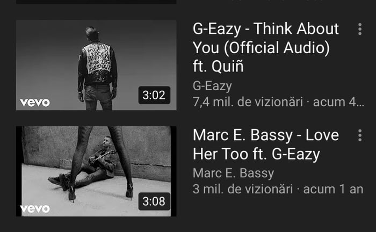Click vevo logo on G-Eazy thumbnail
Screen dimensions: 376x232
click(35, 103)
